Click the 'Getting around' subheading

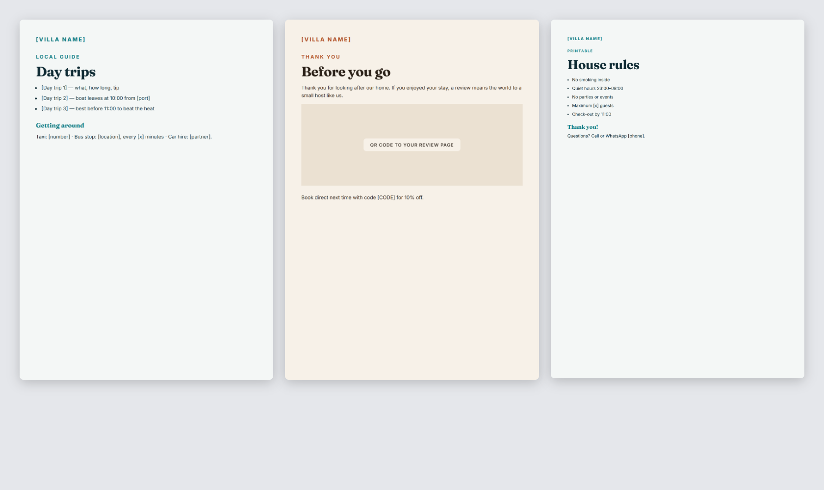pyautogui.click(x=60, y=125)
